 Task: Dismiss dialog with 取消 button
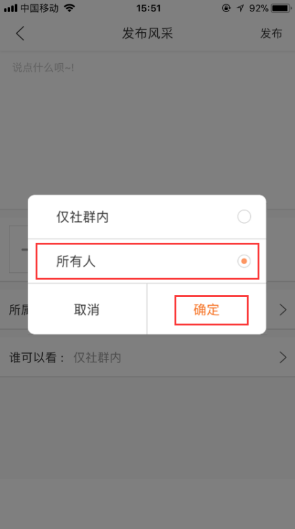click(x=87, y=310)
